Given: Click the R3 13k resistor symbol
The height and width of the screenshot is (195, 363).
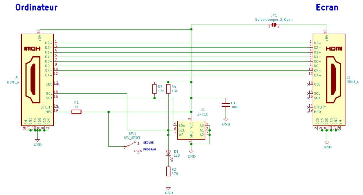Looking at the screenshot, I should pyautogui.click(x=154, y=89).
